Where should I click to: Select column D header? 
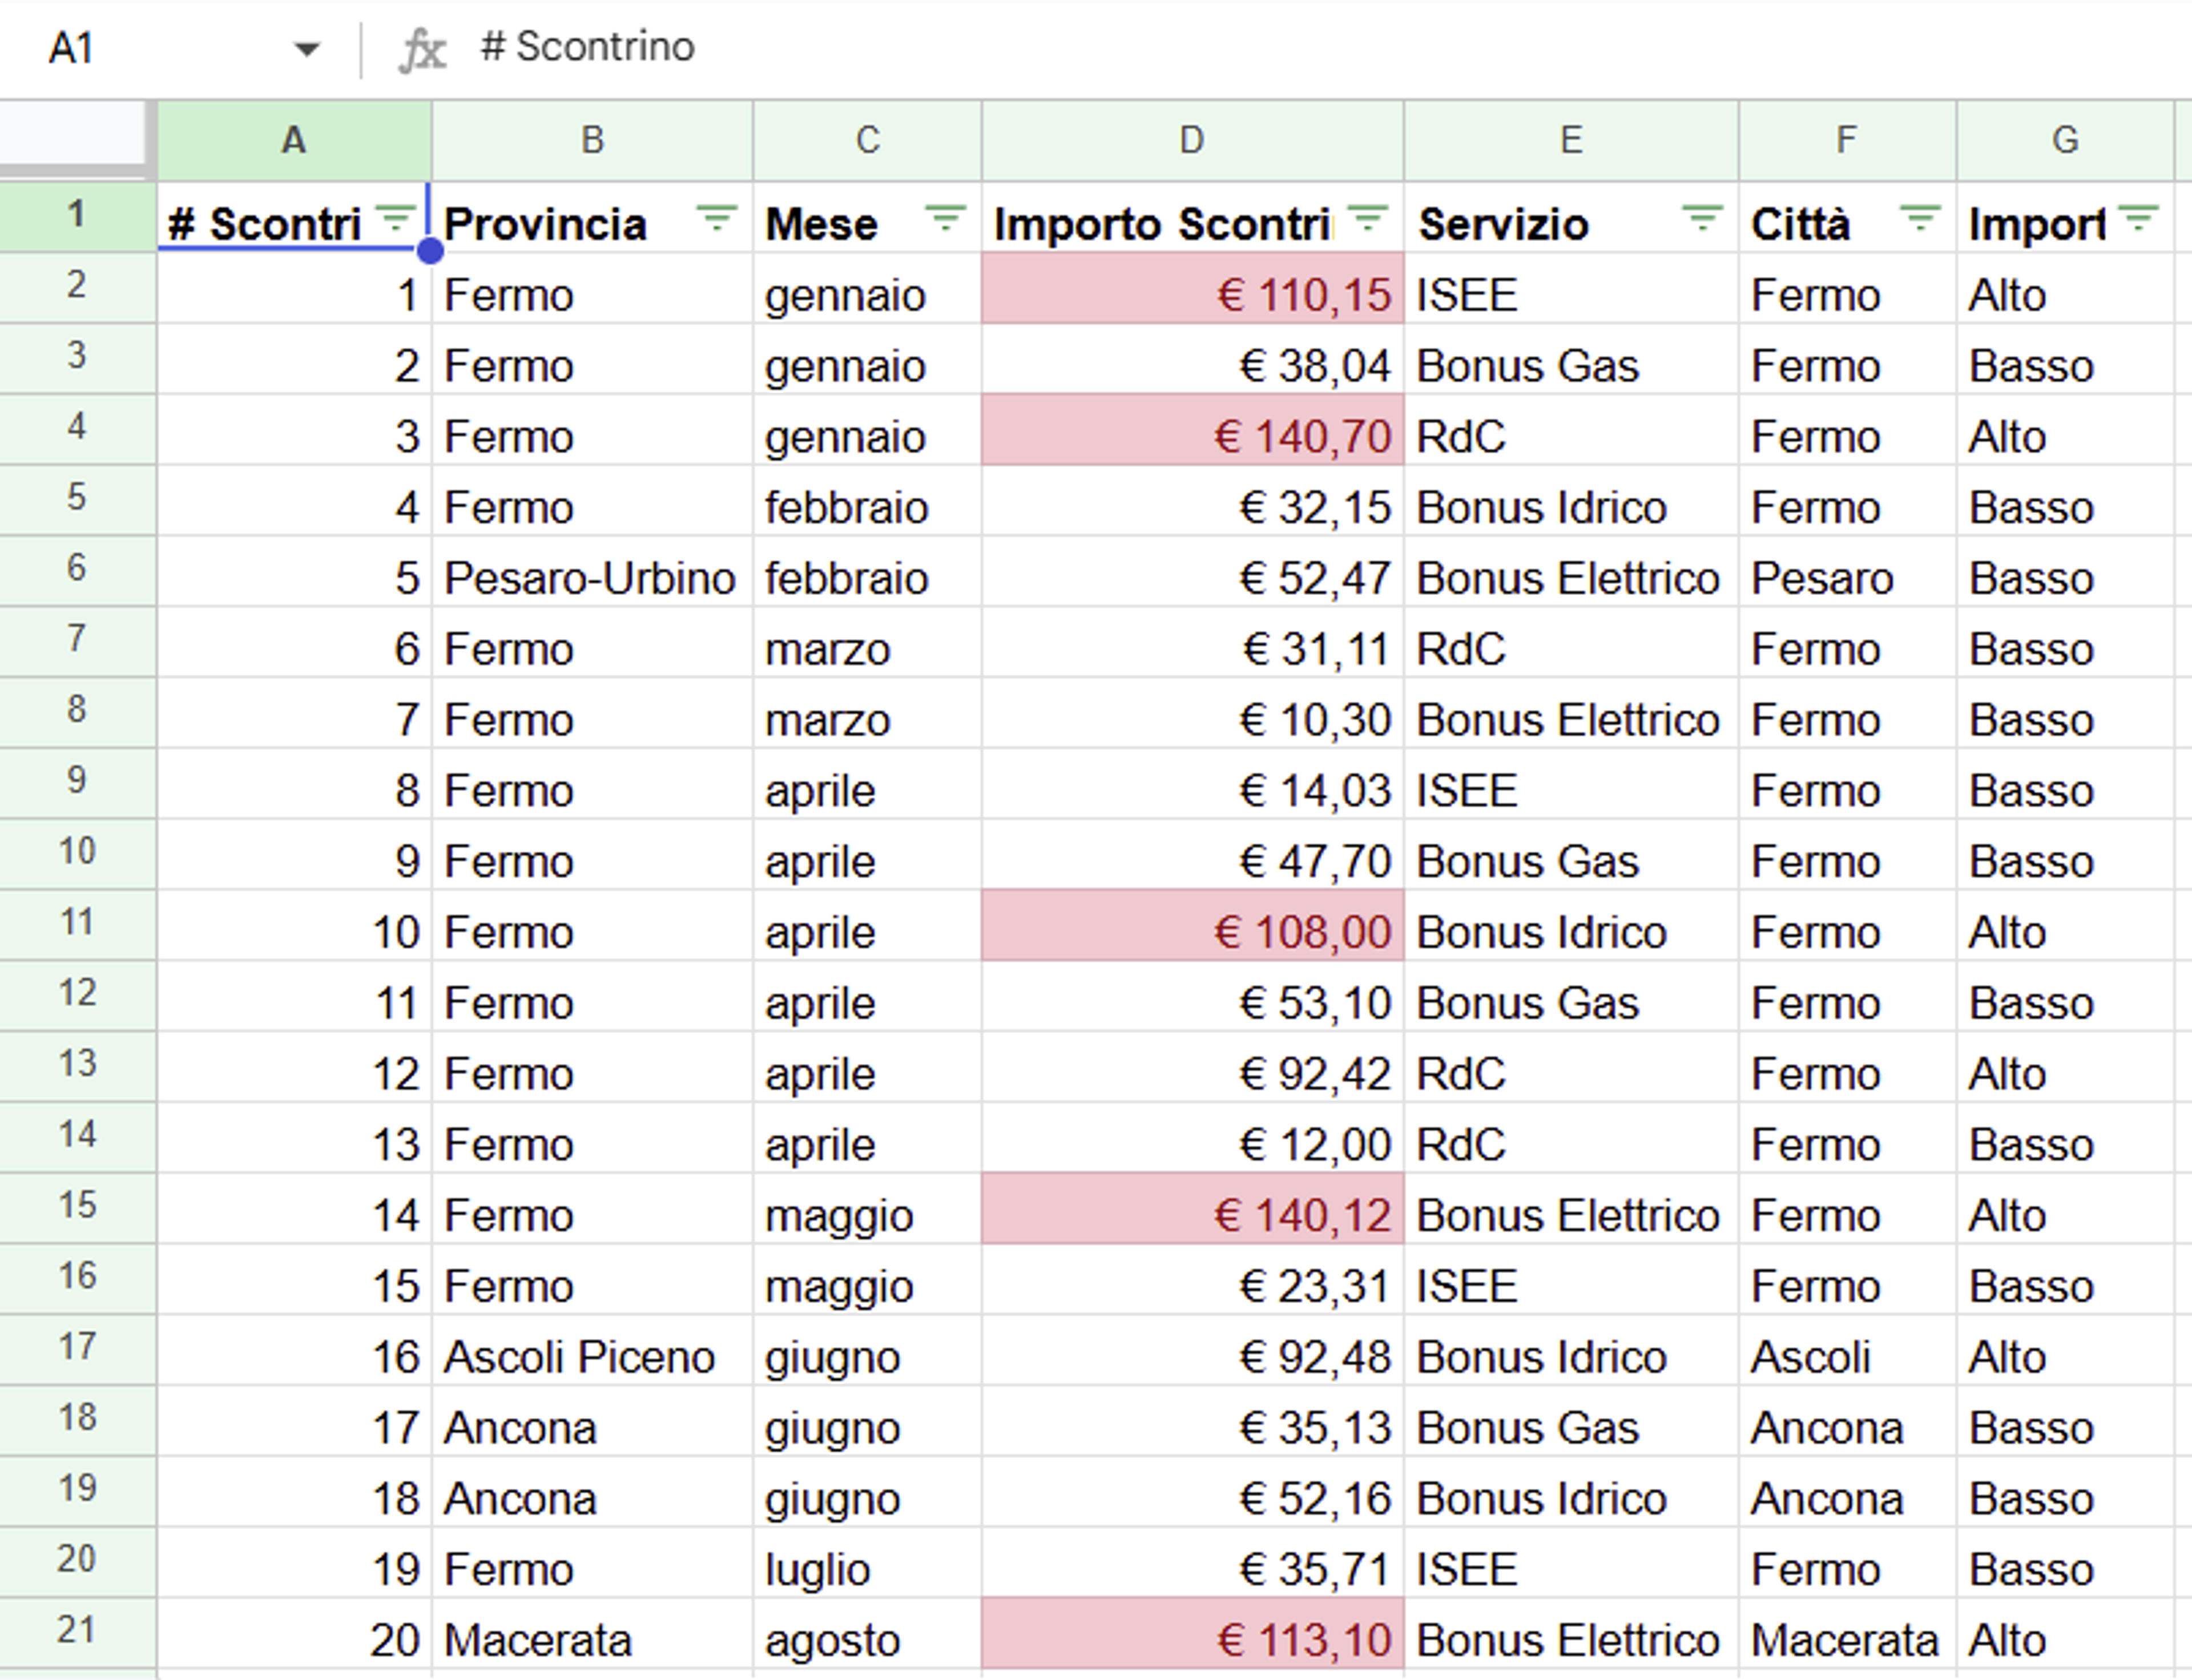tap(1192, 140)
